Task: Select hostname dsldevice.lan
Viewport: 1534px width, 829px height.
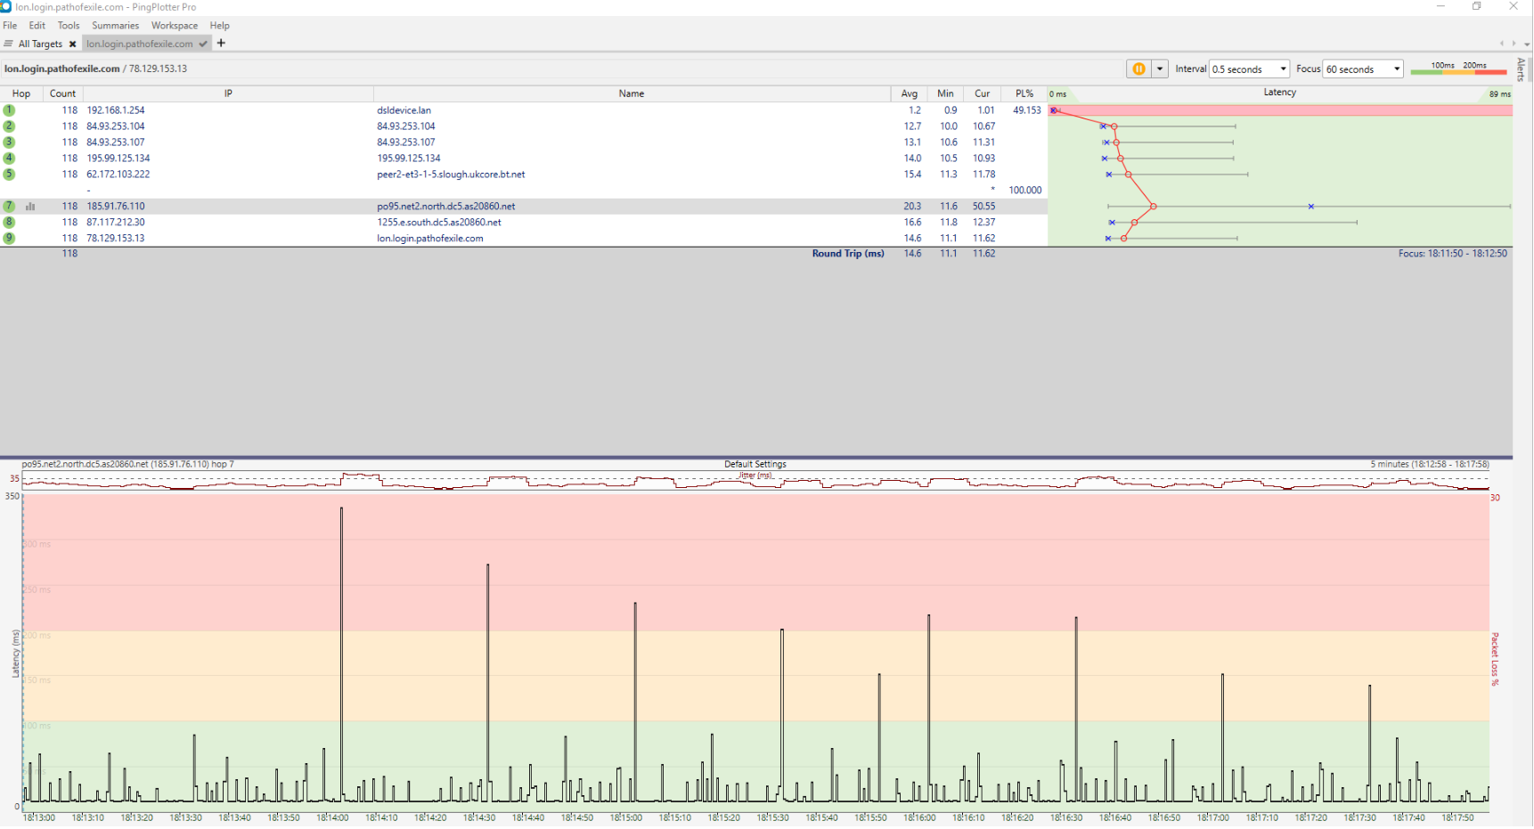Action: point(404,110)
